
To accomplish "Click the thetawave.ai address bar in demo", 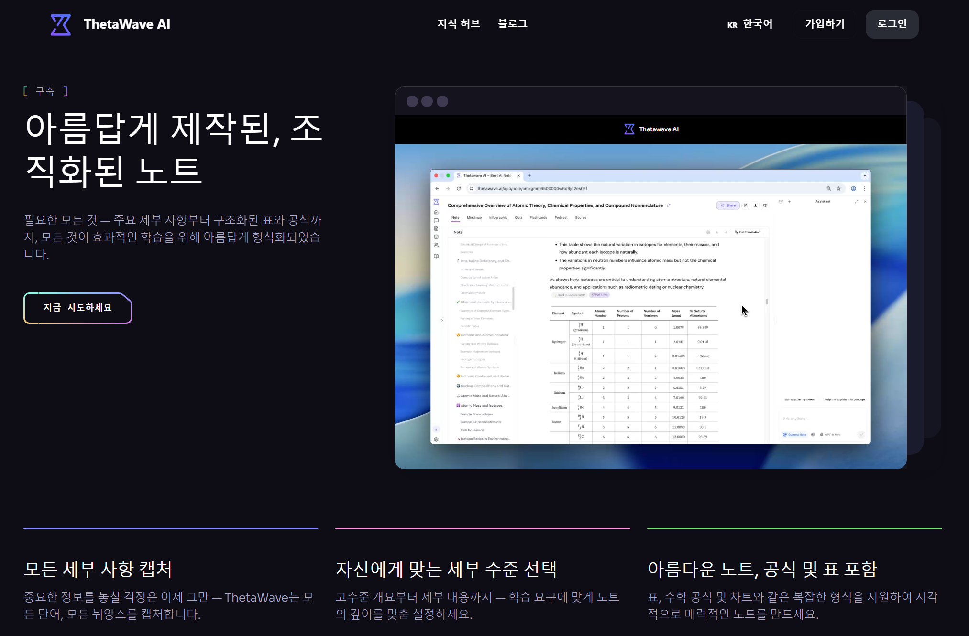I will click(655, 189).
